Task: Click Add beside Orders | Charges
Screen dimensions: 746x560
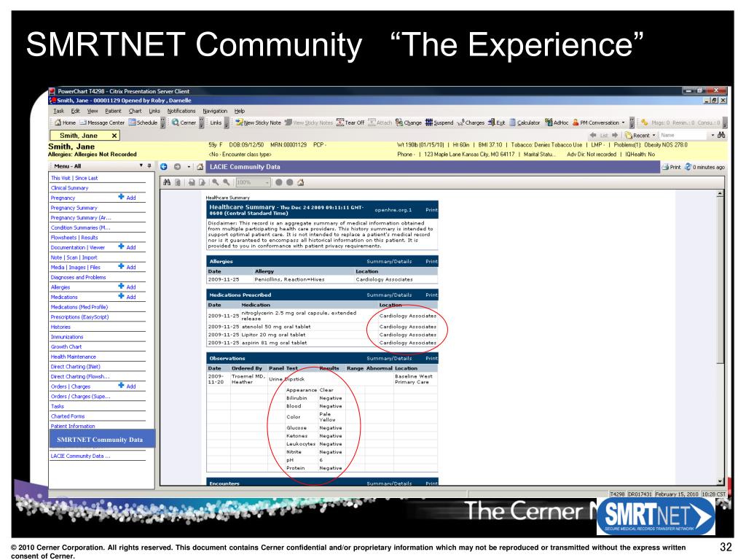Action: (x=127, y=386)
